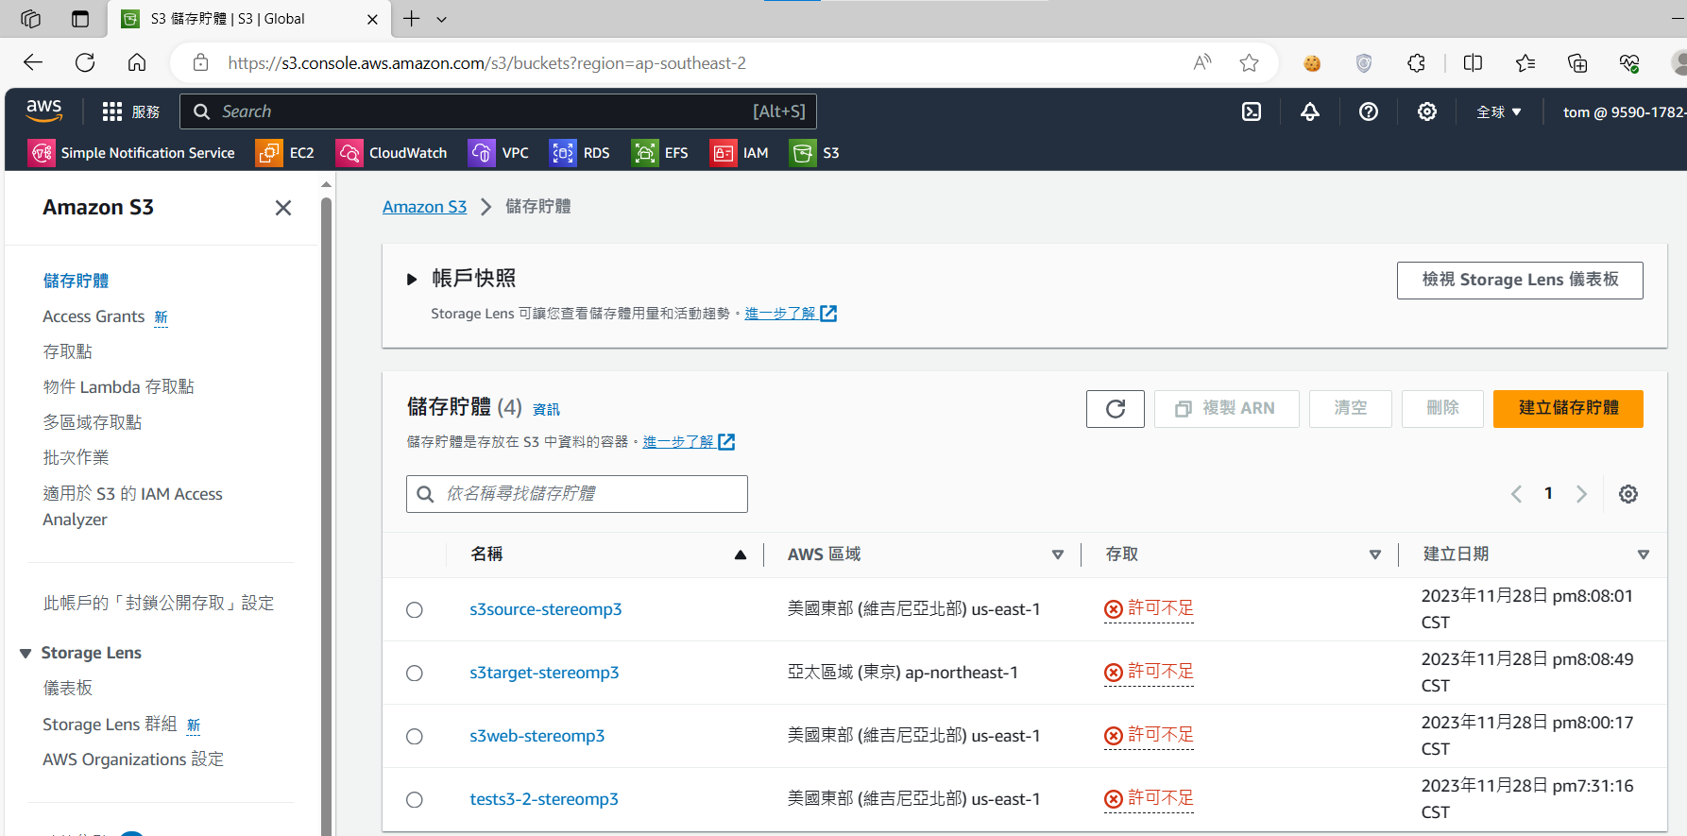Viewport: 1687px width, 836px height.
Task: Open the help question mark icon
Action: pos(1369,111)
